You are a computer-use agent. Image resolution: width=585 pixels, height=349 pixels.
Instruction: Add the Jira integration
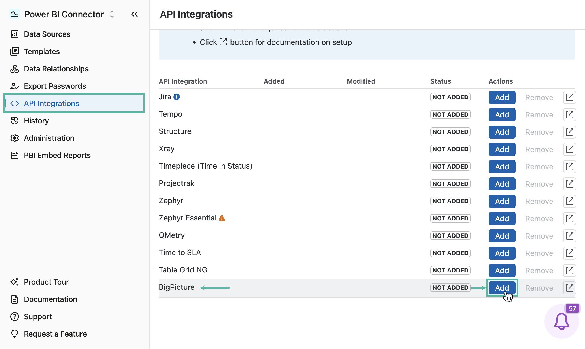coord(502,97)
